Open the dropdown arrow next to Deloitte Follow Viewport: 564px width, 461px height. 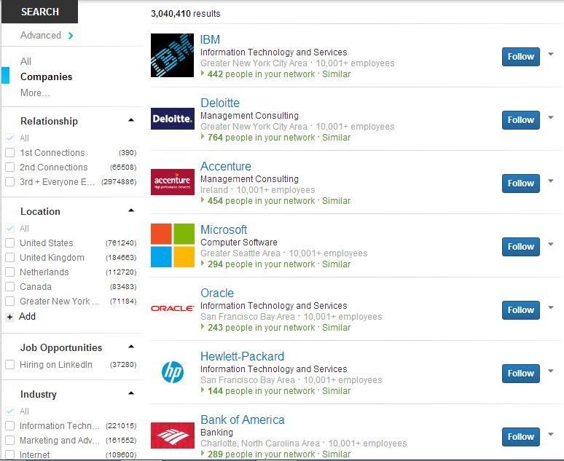[x=551, y=117]
